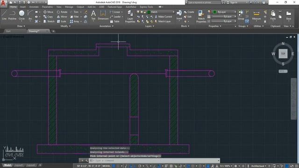
Task: Click the Leader annotation tool
Action: point(115,17)
